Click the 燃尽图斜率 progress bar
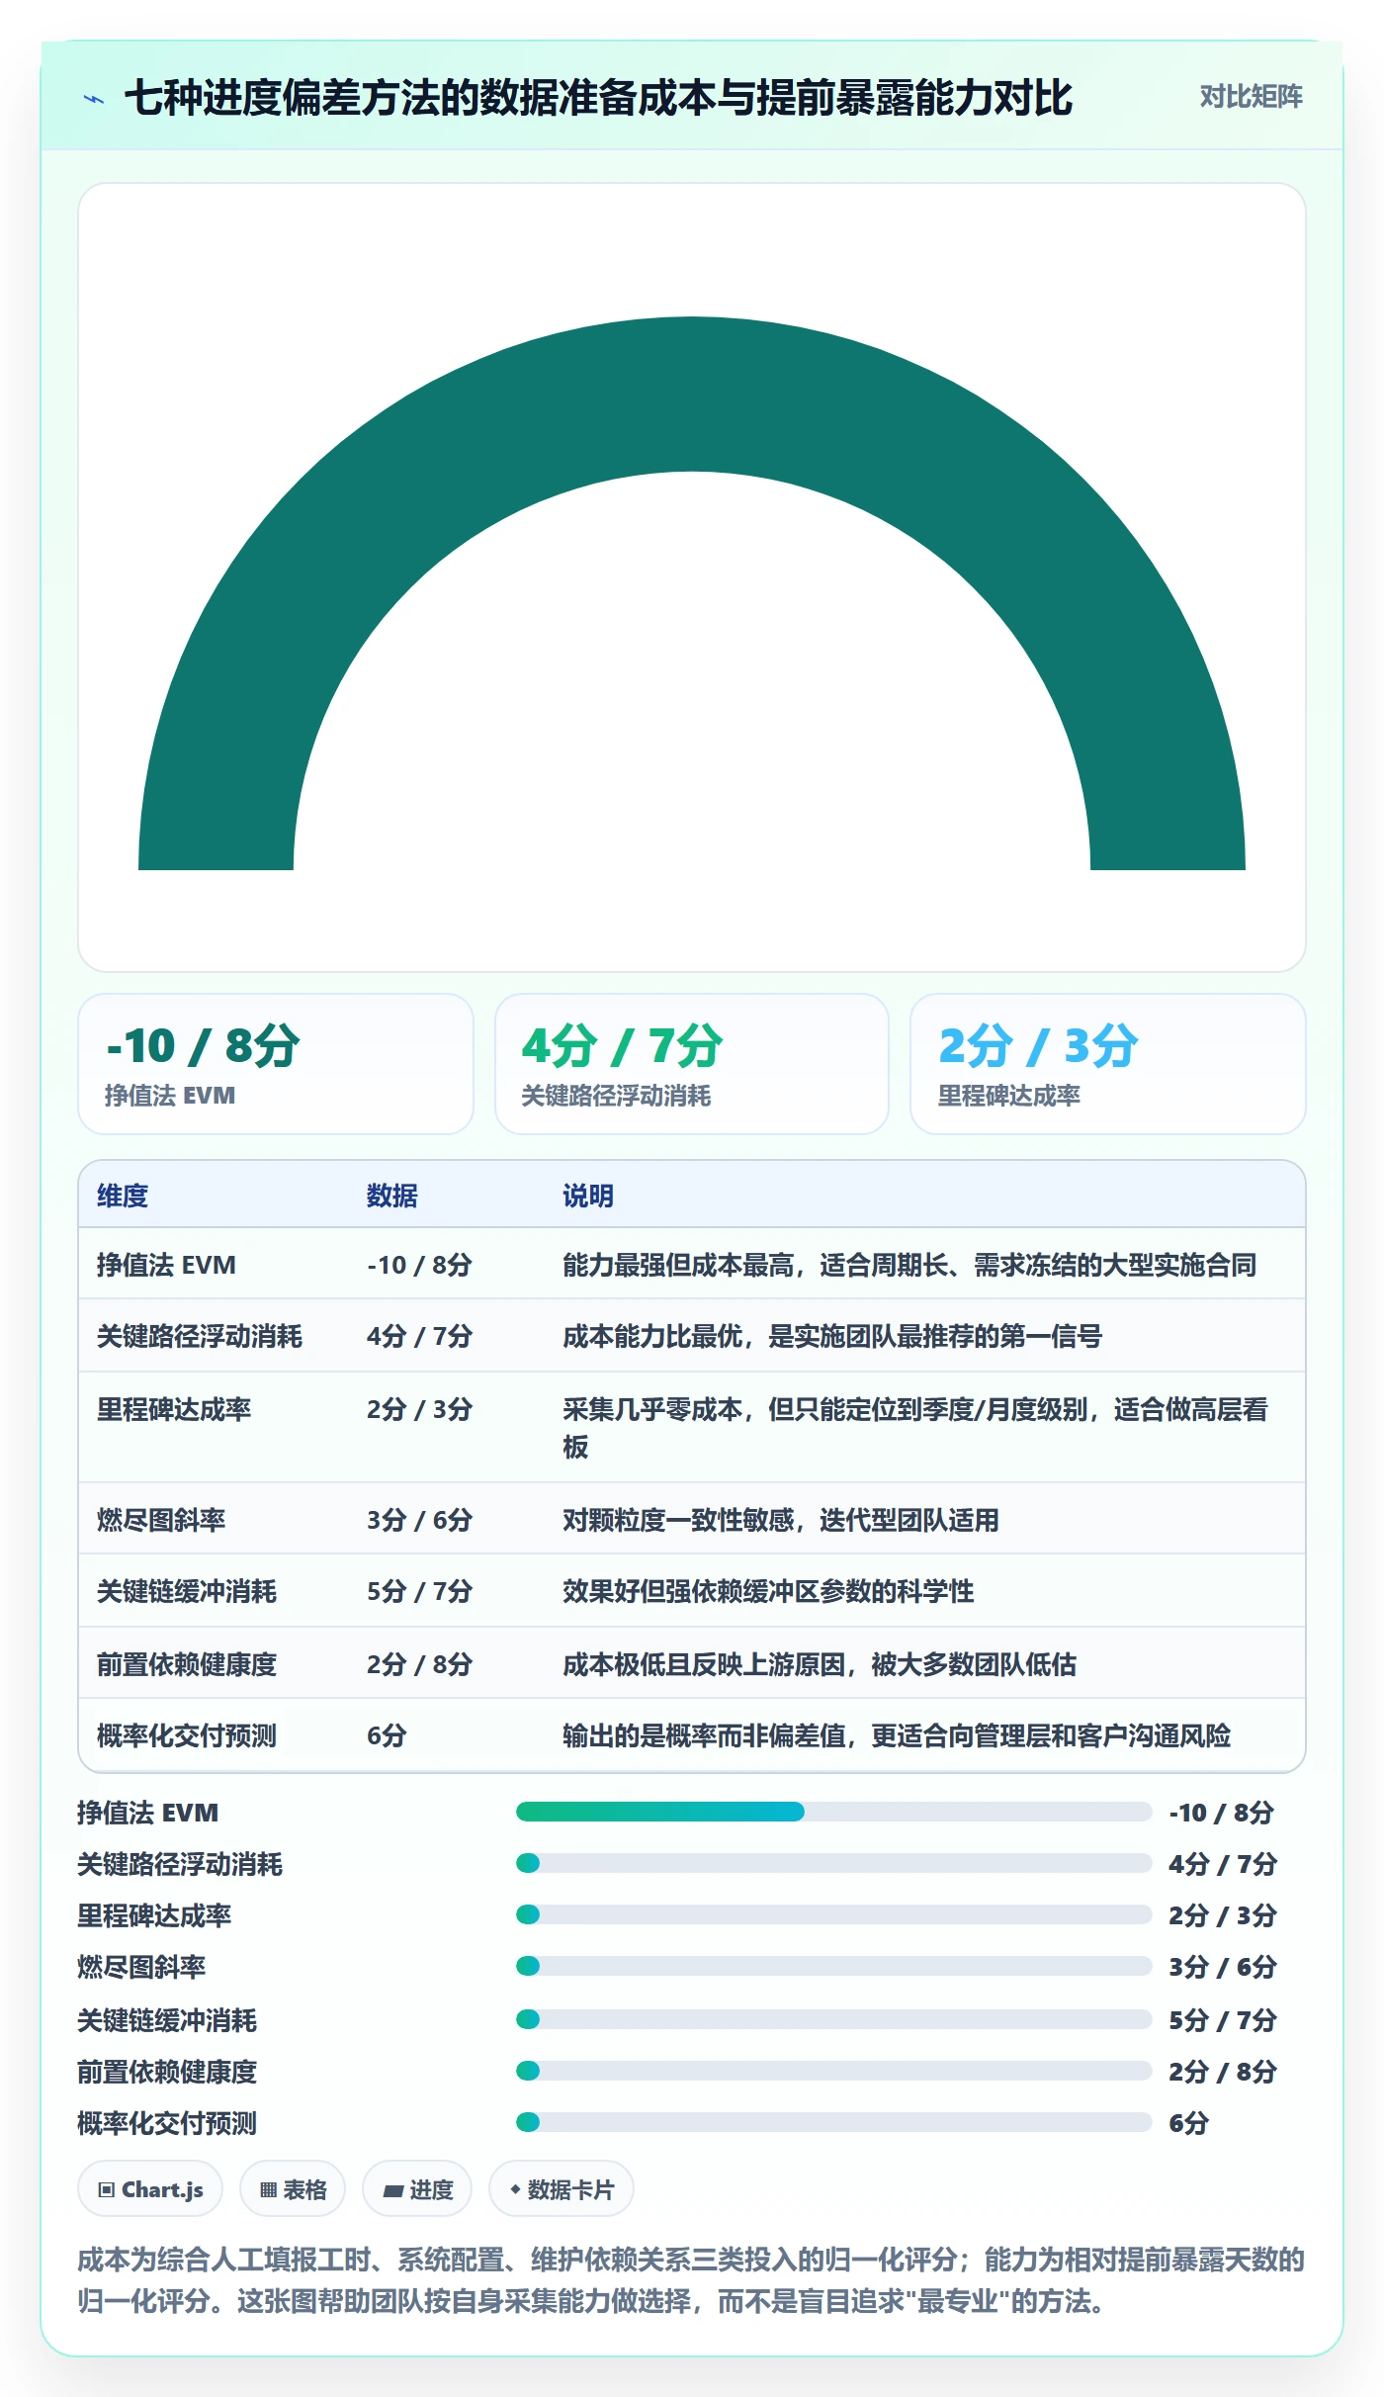 click(833, 1966)
